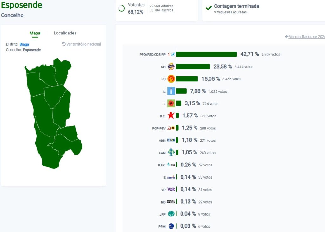Click the R.I.R. party logo
325x232 pixels.
pos(171,165)
